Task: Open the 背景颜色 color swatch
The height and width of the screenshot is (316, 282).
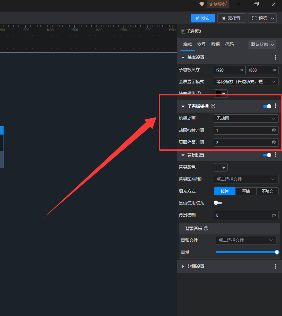Action: click(221, 167)
